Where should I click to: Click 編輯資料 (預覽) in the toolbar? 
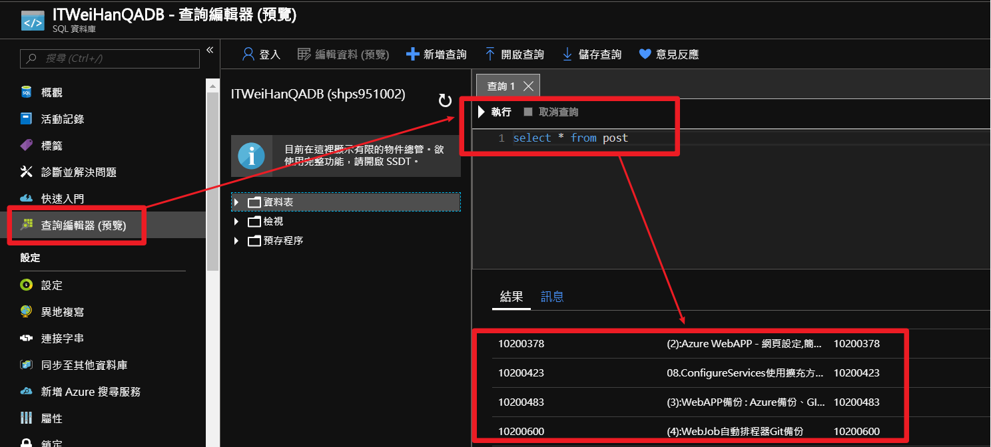click(343, 55)
